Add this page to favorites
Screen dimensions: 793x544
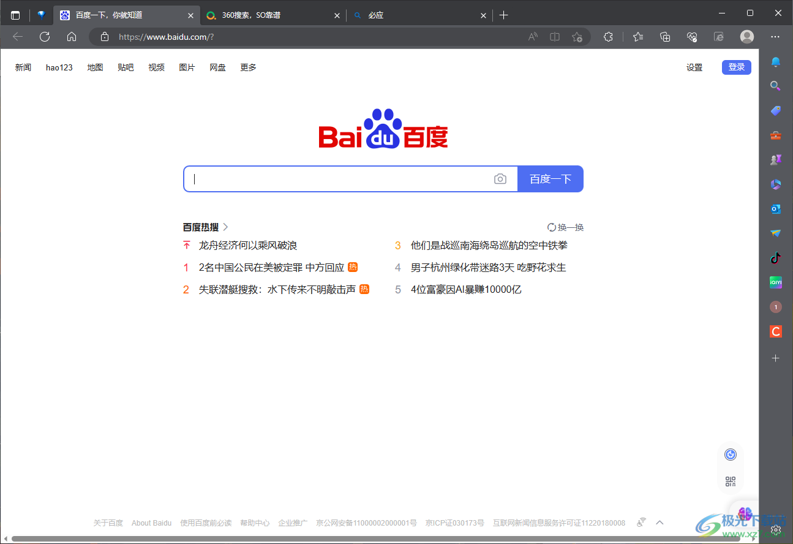pyautogui.click(x=577, y=37)
